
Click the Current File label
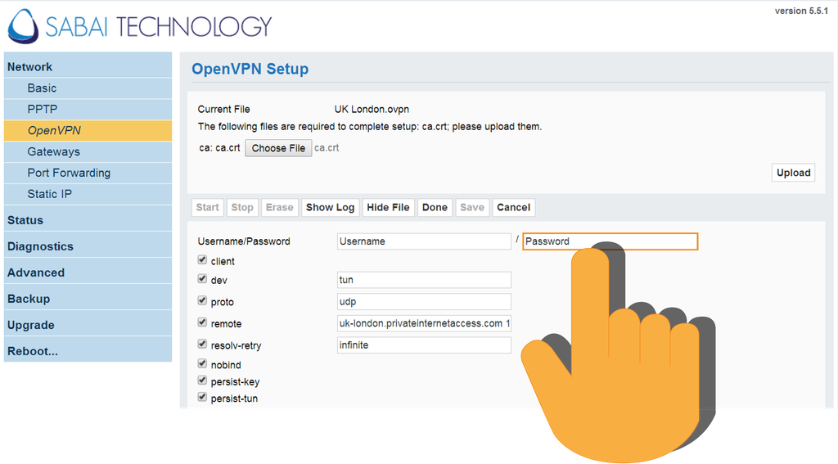tap(224, 109)
